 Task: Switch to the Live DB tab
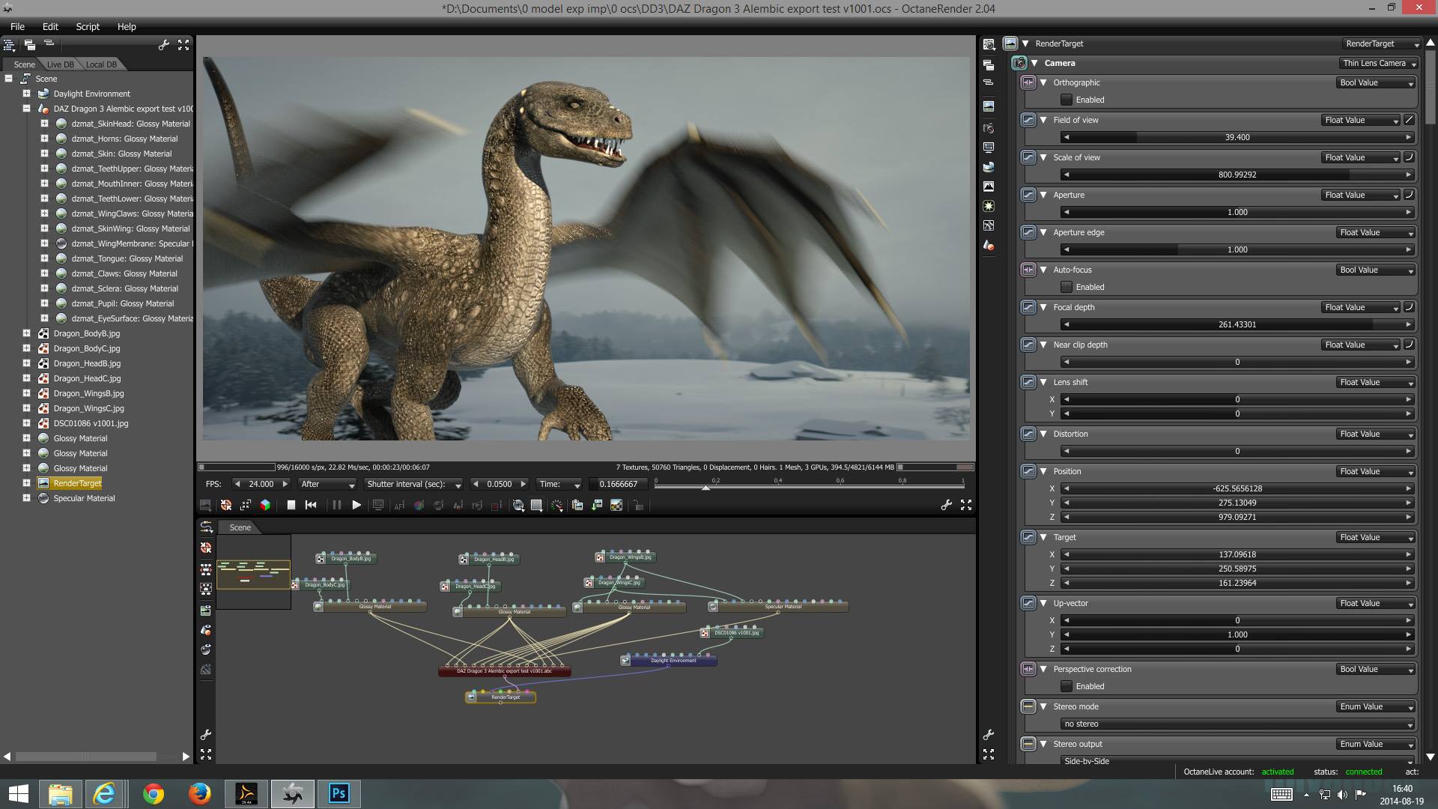click(x=60, y=64)
